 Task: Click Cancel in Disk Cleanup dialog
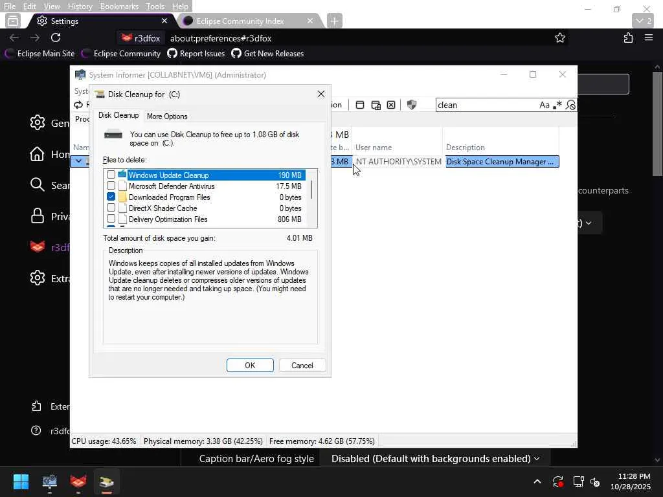tap(302, 365)
